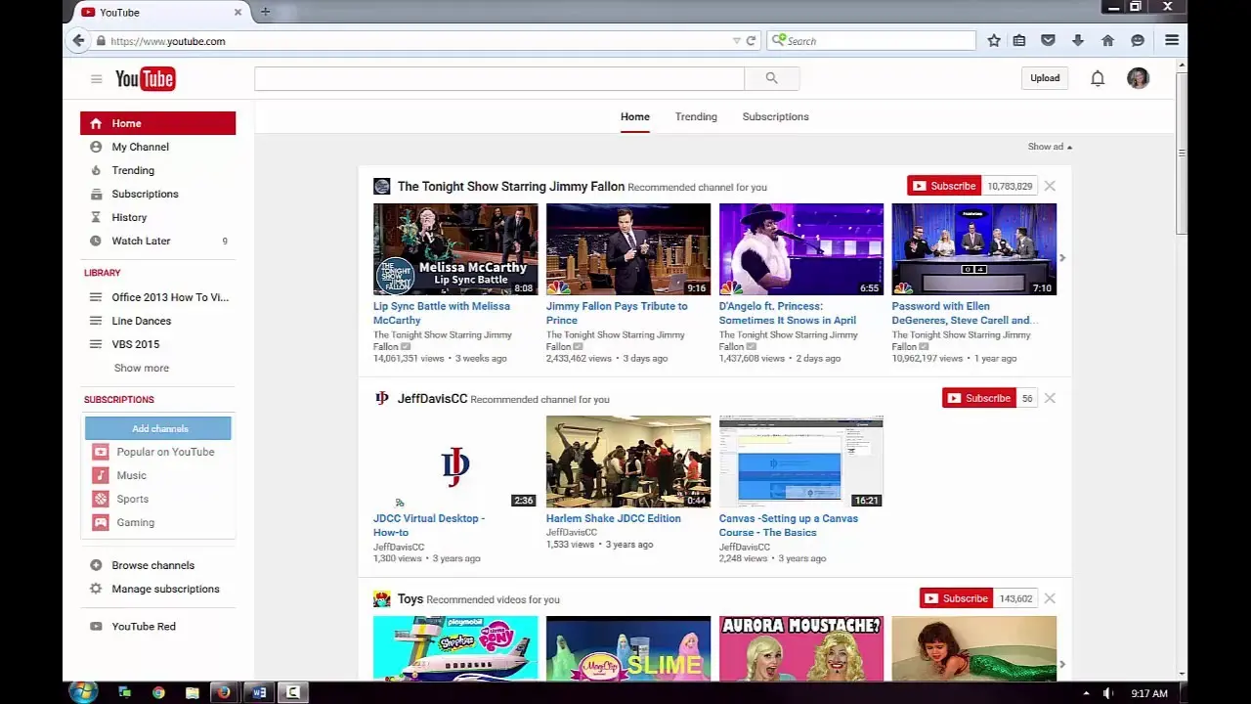Open the YouTube notifications bell
Viewport: 1251px width, 704px height.
click(1098, 78)
